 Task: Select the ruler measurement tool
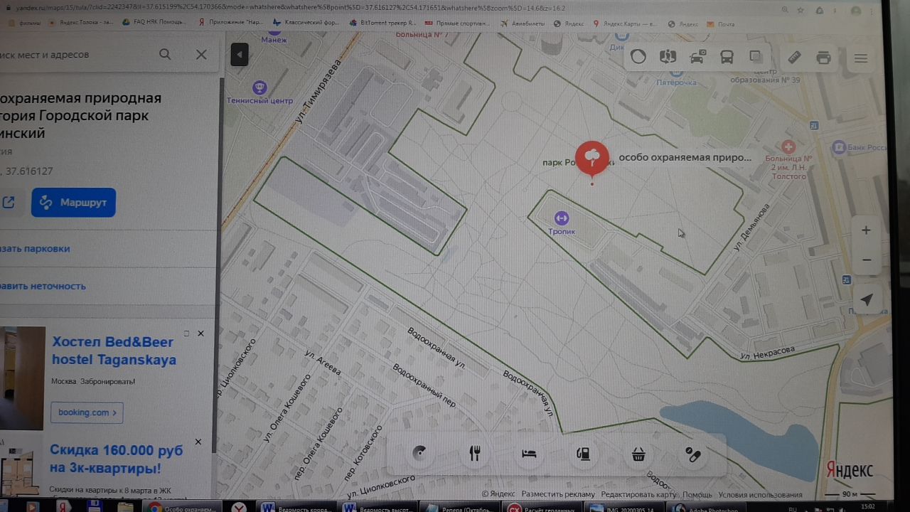point(794,58)
